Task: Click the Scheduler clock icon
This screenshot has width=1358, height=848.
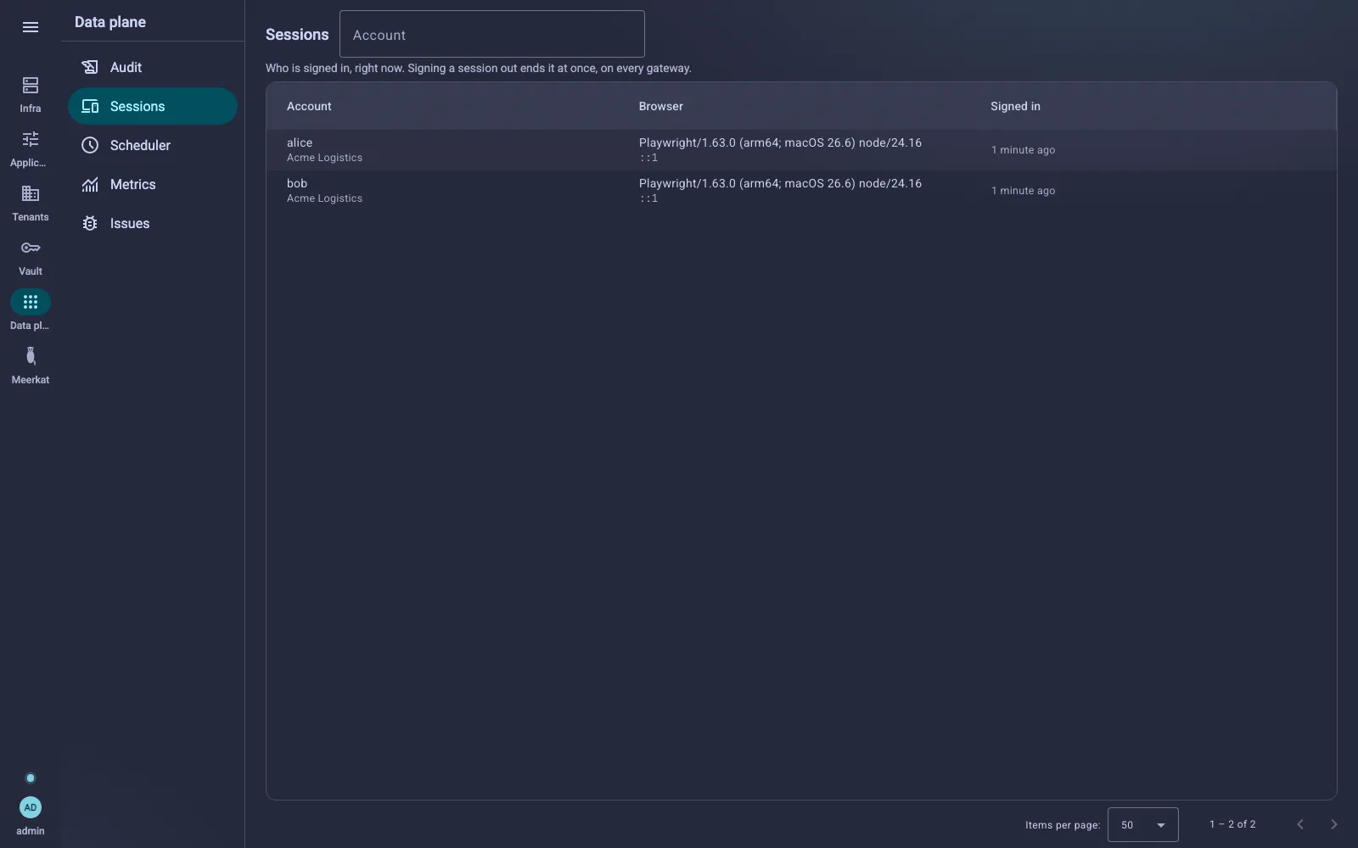Action: point(90,145)
